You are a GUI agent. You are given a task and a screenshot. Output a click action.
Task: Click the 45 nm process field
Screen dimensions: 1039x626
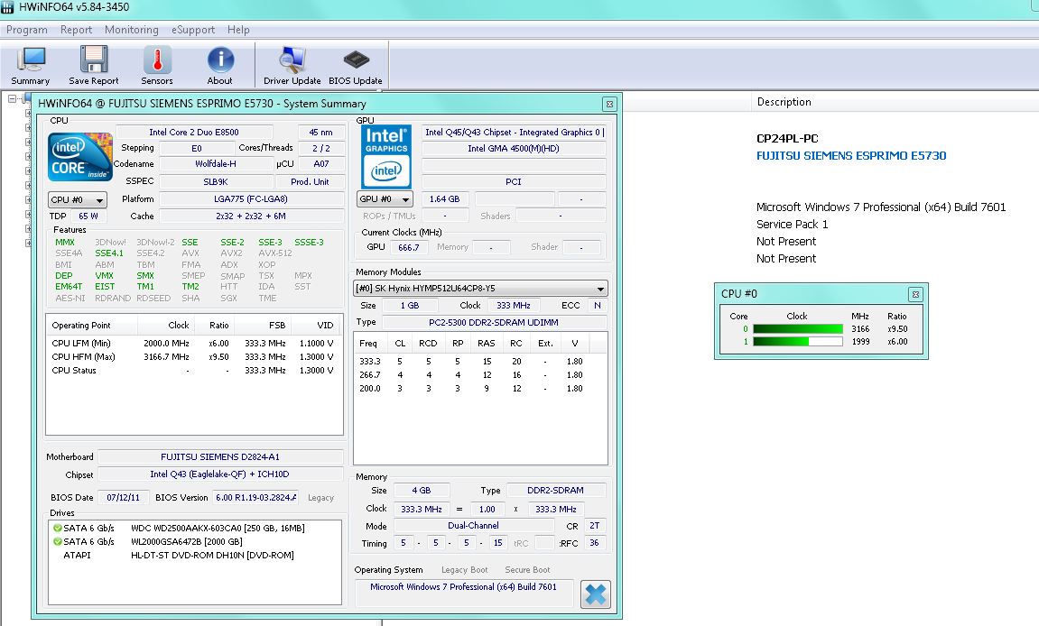[320, 132]
